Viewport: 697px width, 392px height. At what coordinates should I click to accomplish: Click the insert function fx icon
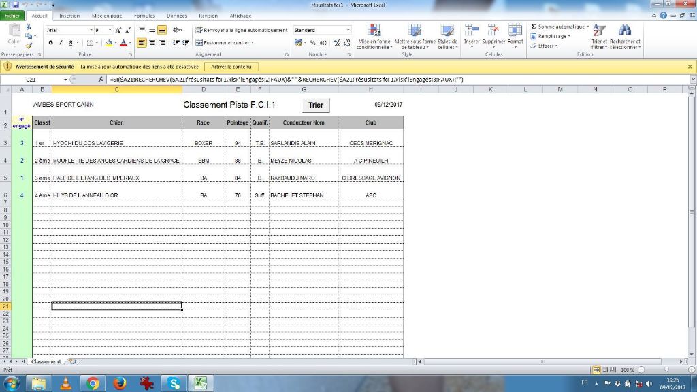click(x=101, y=80)
